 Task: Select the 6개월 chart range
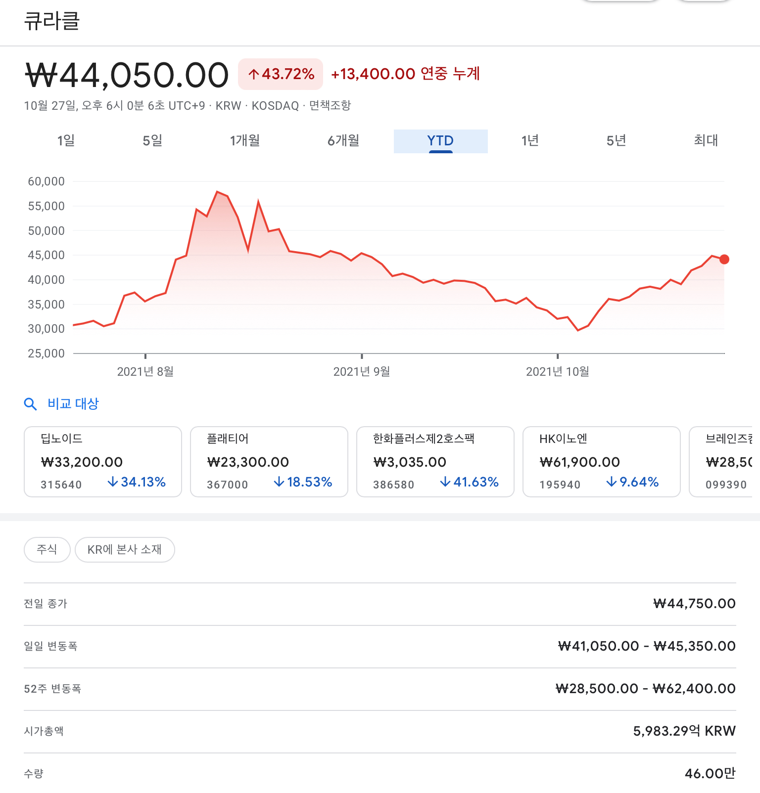(x=343, y=141)
